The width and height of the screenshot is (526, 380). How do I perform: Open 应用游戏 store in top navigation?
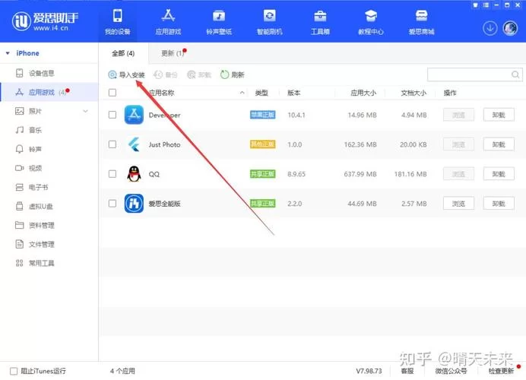click(x=168, y=21)
